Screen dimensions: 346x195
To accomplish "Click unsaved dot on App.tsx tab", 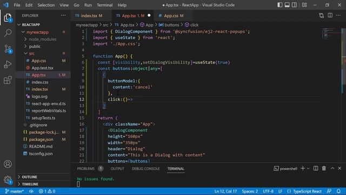I will point(149,16).
